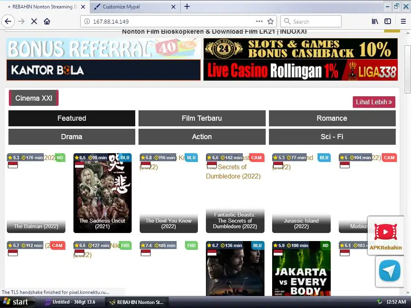Go back using the browser back arrow
The height and width of the screenshot is (308, 411).
[8, 22]
